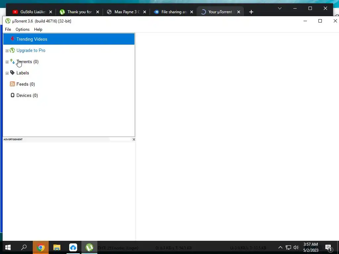Open the Windows Start menu

pos(8,247)
